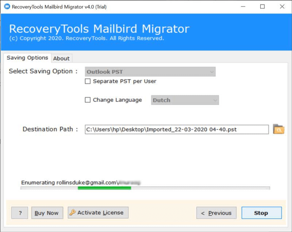Image resolution: width=292 pixels, height=232 pixels.
Task: Open the Outlook PST saving option dropdown
Action: click(150, 72)
